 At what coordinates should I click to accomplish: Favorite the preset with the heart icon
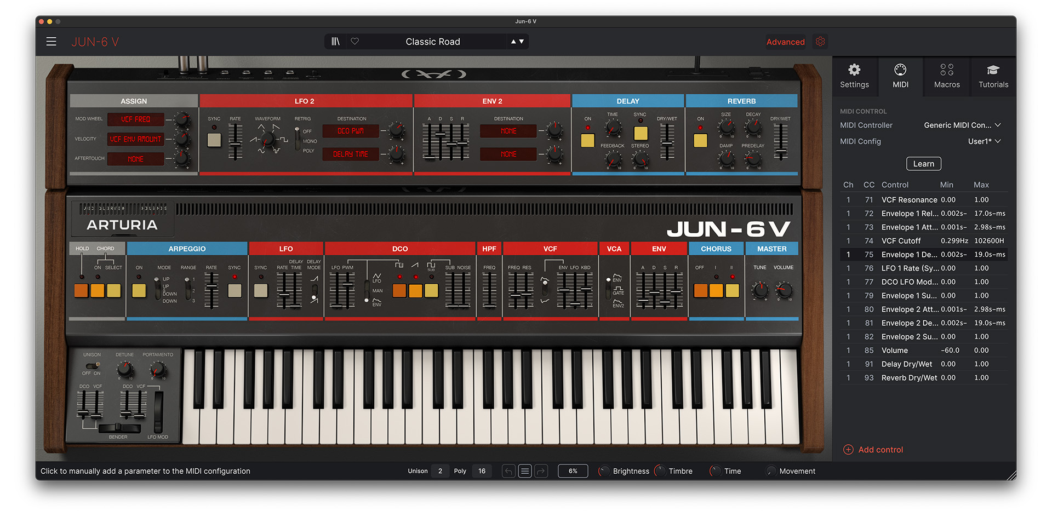pos(355,42)
